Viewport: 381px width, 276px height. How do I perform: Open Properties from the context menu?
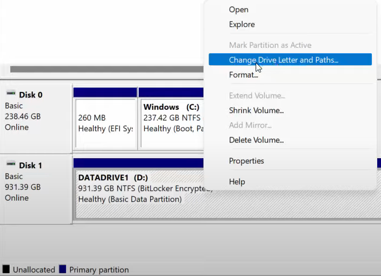pyautogui.click(x=246, y=161)
